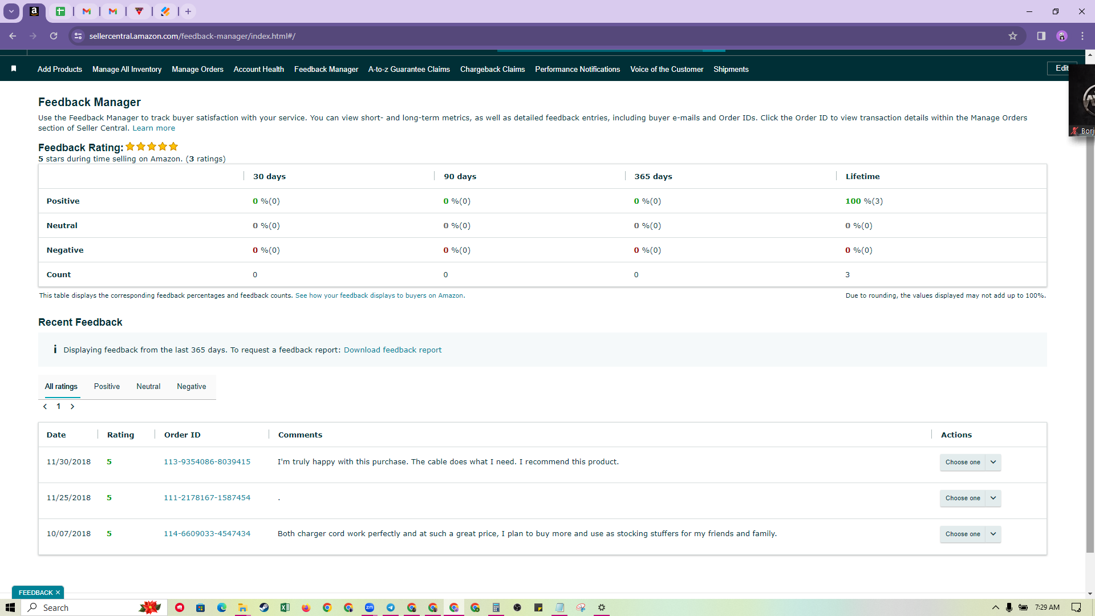
Task: Select the Negative feedback tab
Action: tap(192, 387)
